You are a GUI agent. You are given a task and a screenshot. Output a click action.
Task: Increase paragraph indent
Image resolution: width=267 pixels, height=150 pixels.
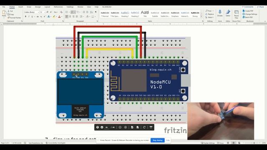[87, 12]
